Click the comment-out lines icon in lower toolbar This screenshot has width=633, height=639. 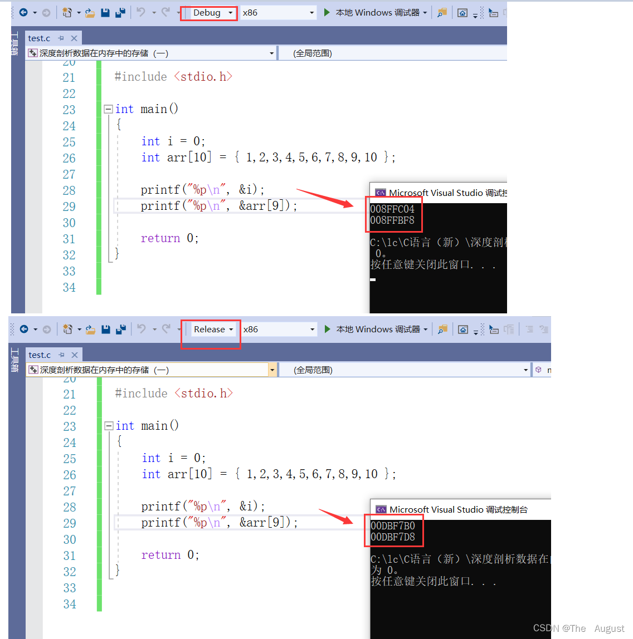pos(529,330)
